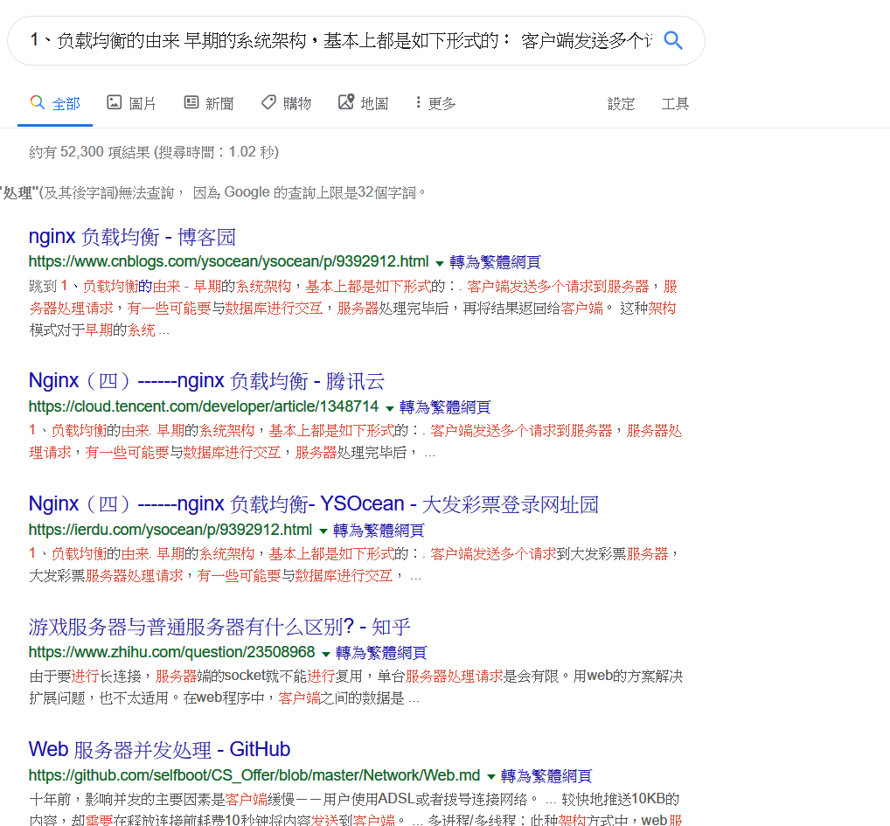Click the cloud.tencent.com green URL text
Image resolution: width=890 pixels, height=826 pixels.
pyautogui.click(x=204, y=406)
